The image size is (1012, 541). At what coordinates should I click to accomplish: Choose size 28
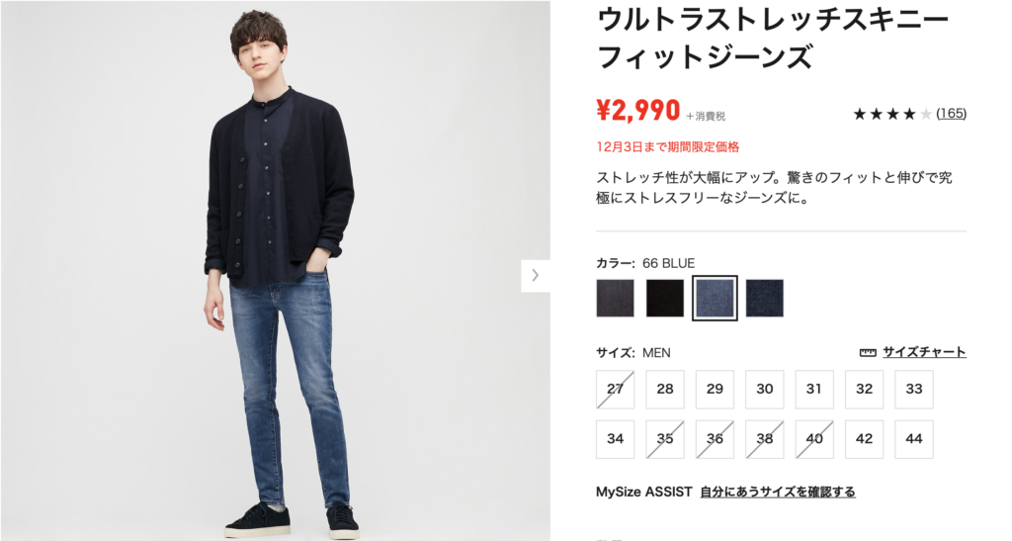(x=665, y=390)
